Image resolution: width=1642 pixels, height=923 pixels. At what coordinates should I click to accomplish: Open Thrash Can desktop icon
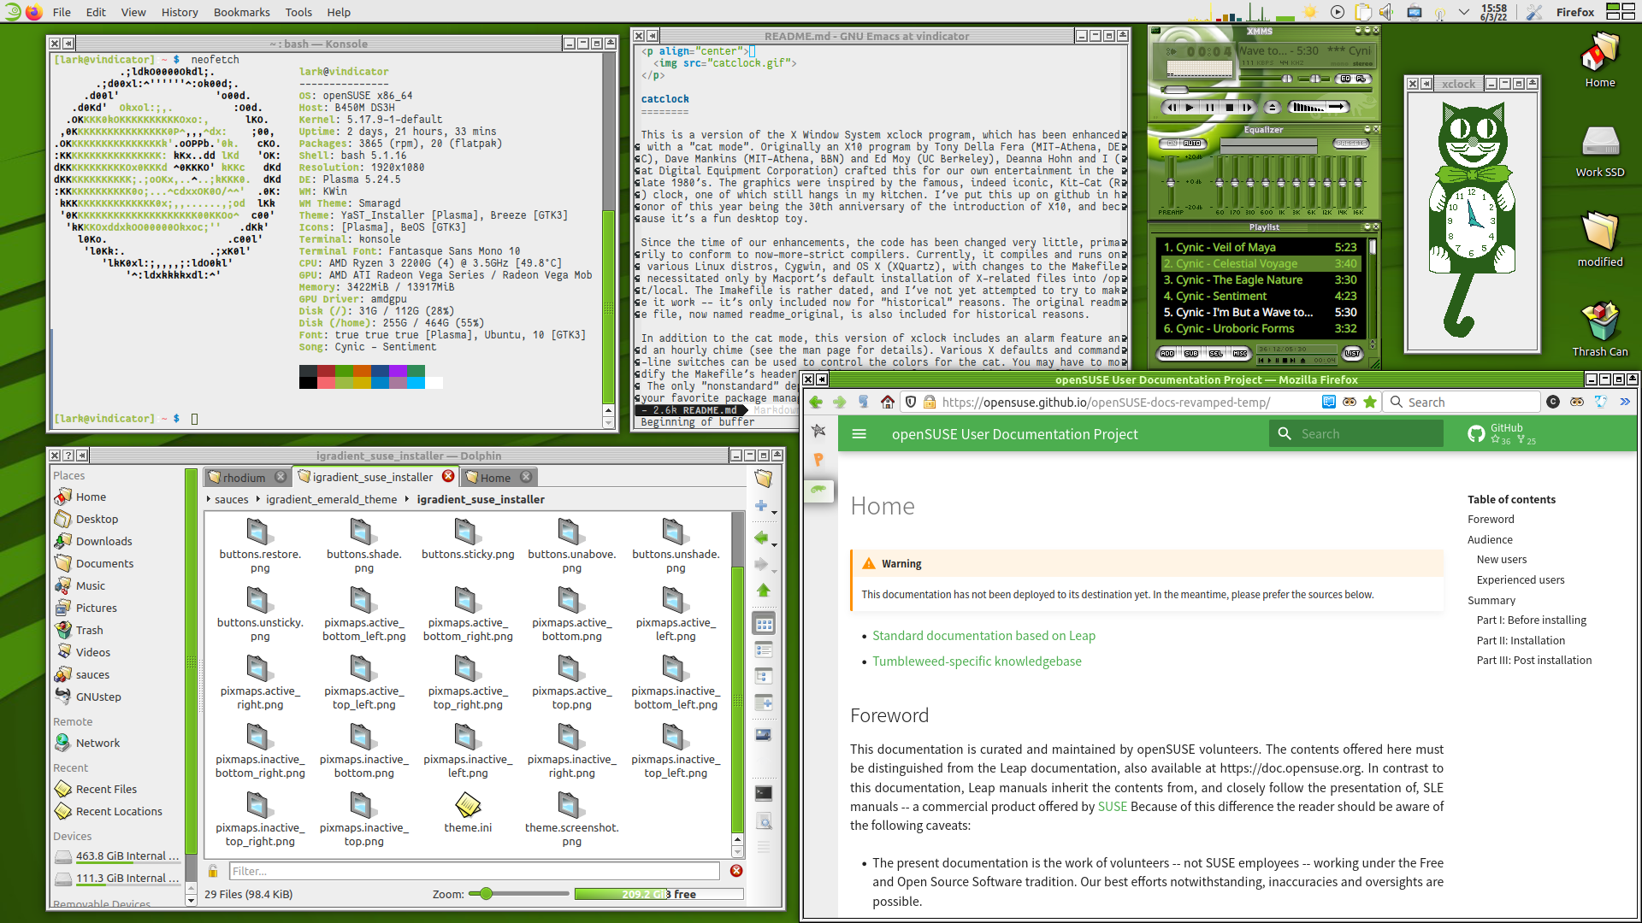point(1600,329)
